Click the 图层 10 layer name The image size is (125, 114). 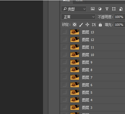coord(88,55)
